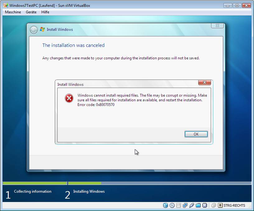Open the shared folders status icon
Image resolution: width=254 pixels, height=211 pixels.
198,205
